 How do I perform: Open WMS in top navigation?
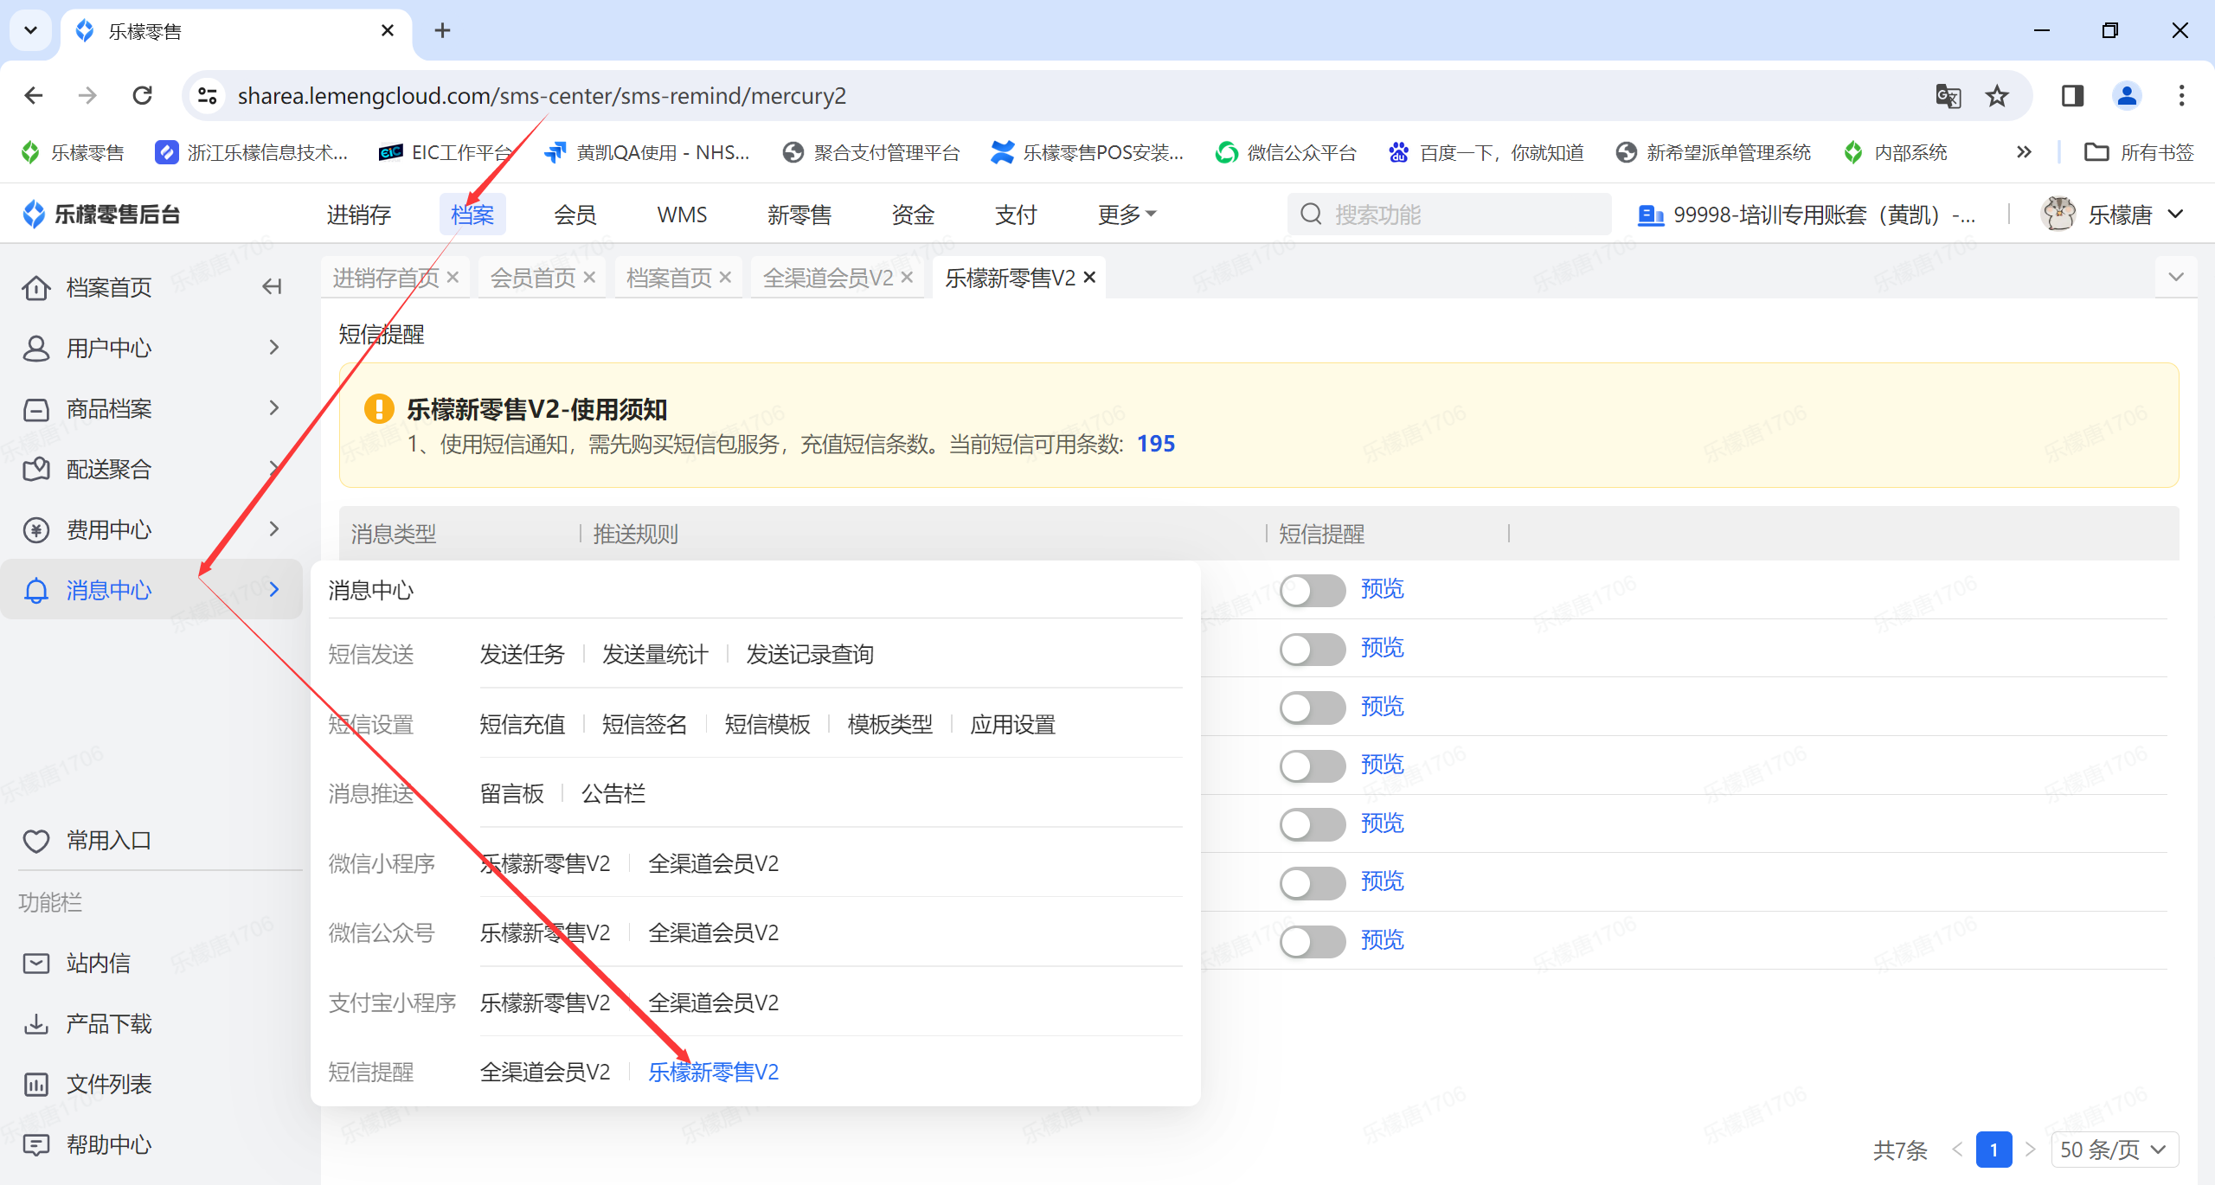pyautogui.click(x=682, y=214)
